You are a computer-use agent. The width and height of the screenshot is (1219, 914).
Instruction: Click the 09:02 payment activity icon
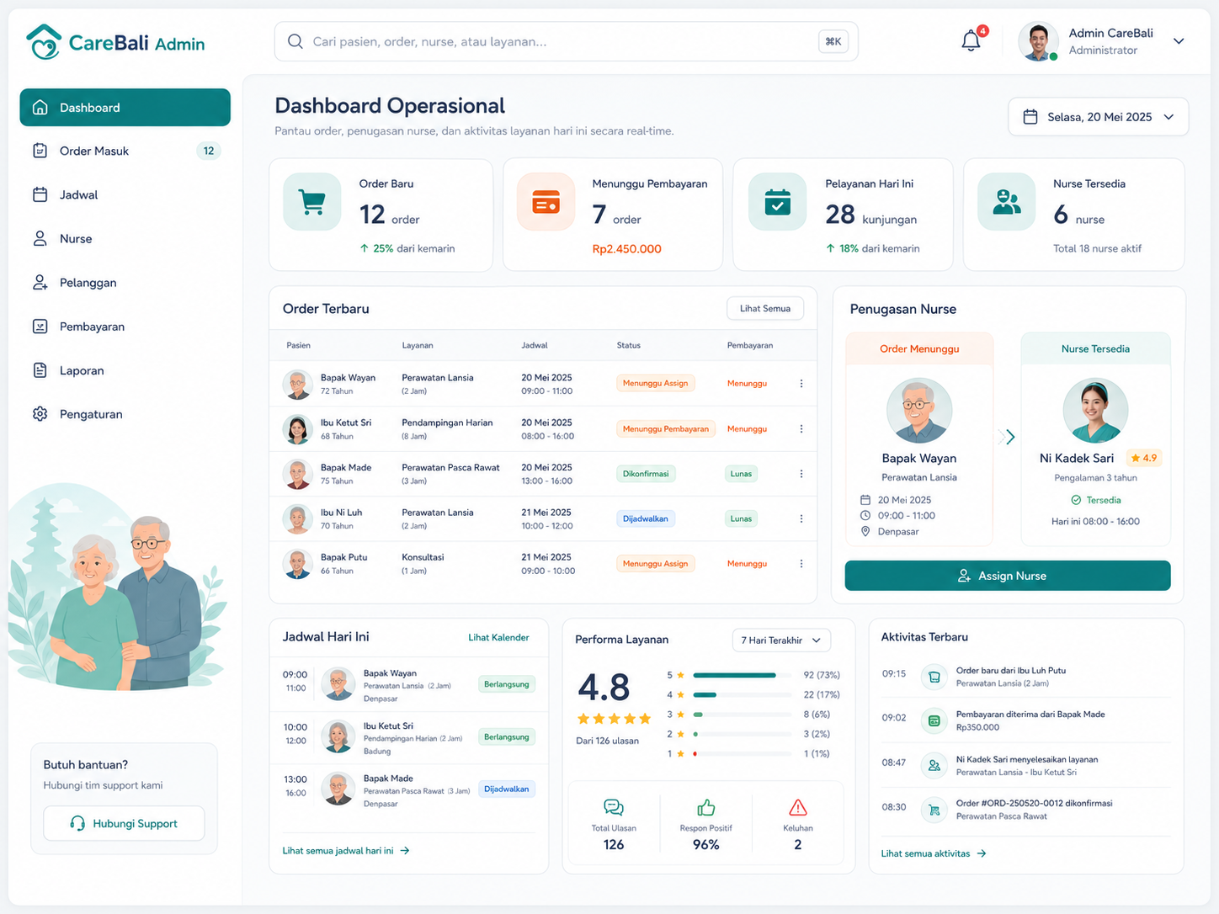click(934, 720)
